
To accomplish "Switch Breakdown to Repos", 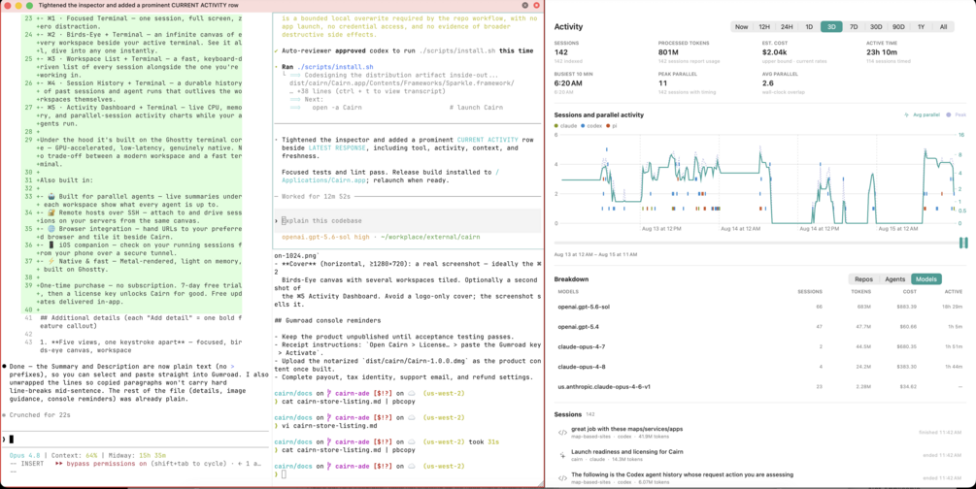I will tap(864, 279).
